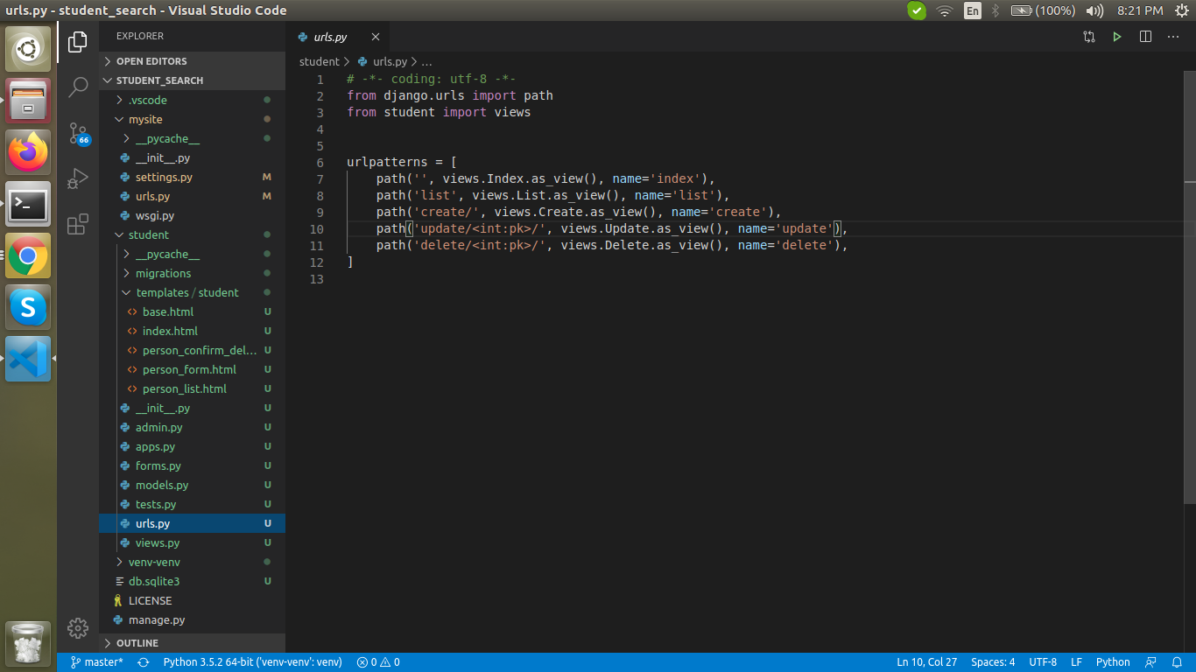1196x672 pixels.
Task: Change end of line sequence LF
Action: [x=1076, y=662]
